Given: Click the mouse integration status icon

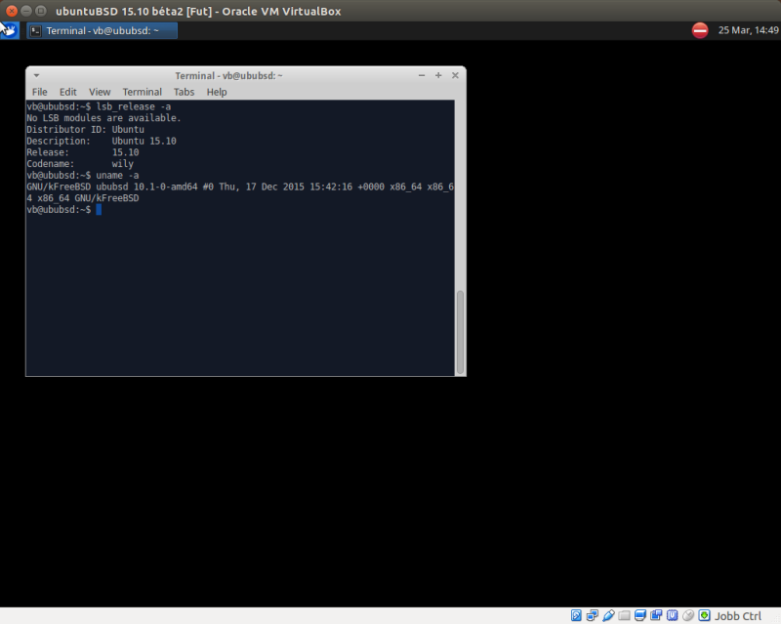Looking at the screenshot, I should click(x=688, y=615).
